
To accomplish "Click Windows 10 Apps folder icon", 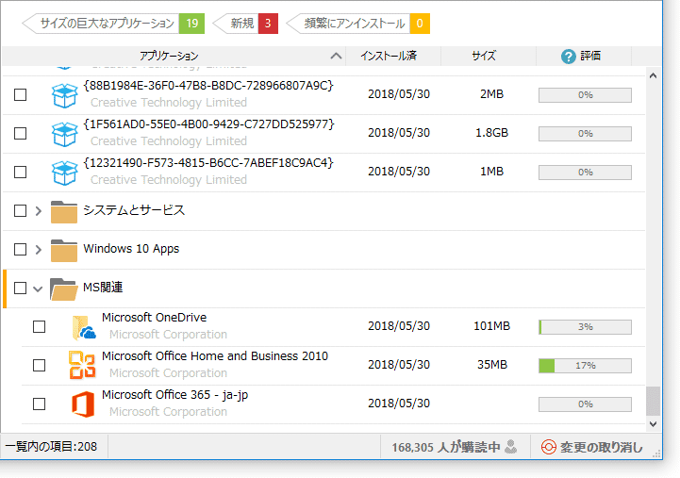I will [64, 250].
